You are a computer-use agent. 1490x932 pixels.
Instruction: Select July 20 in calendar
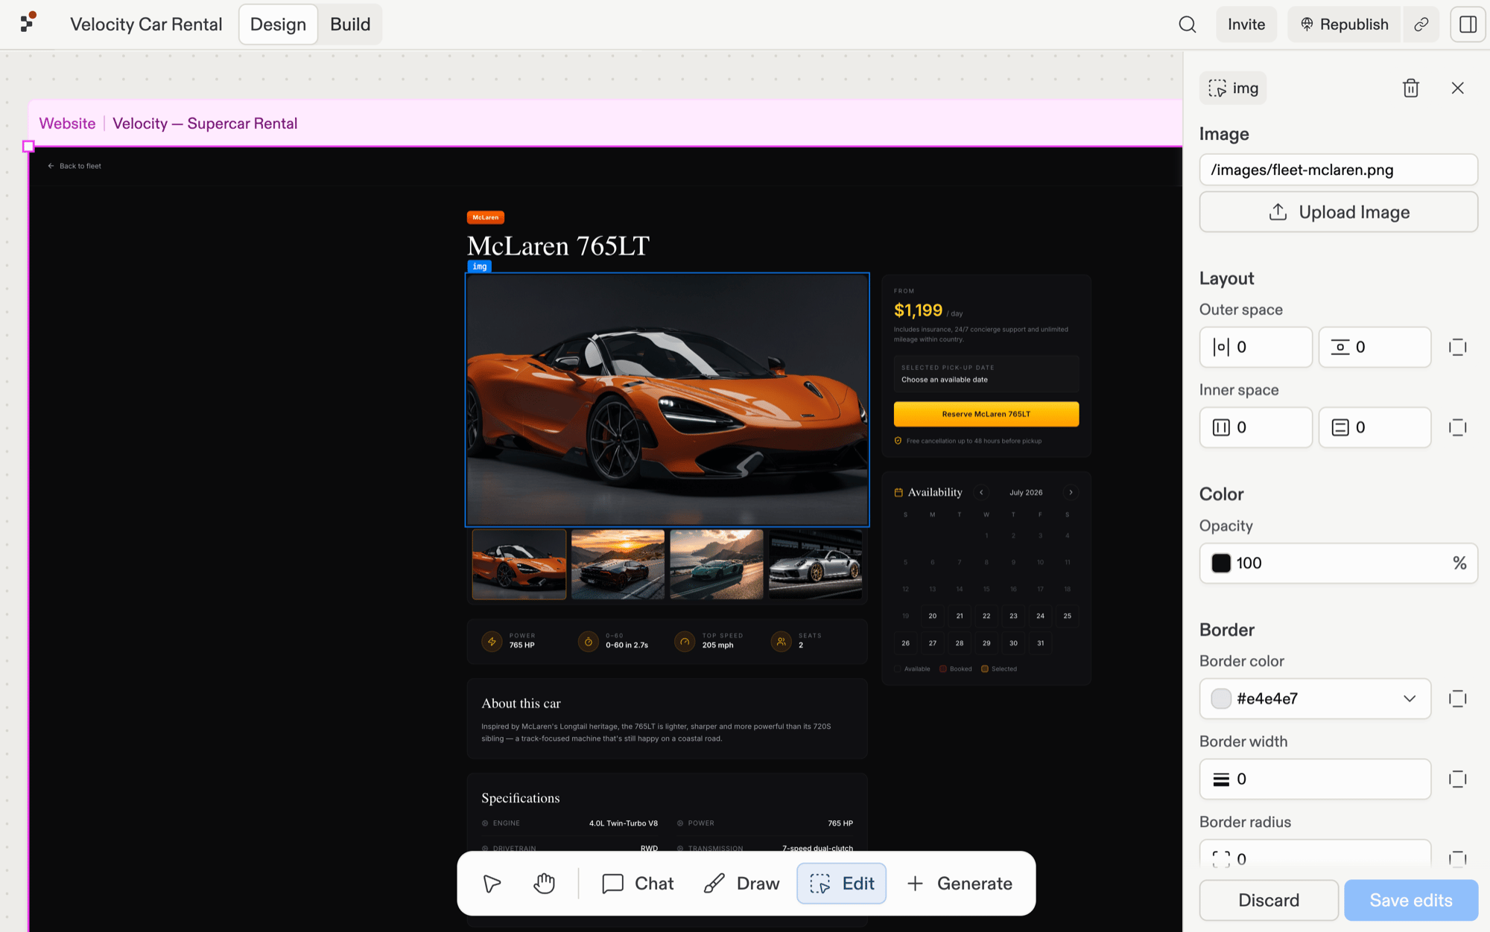tap(933, 616)
